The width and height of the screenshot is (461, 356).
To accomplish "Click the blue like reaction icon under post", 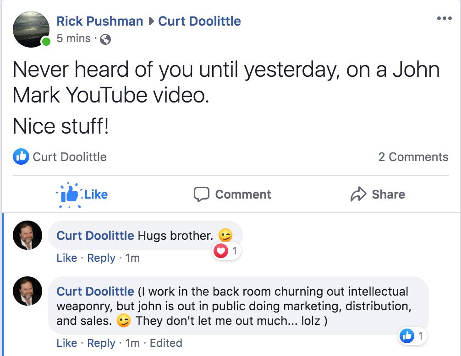I will (x=21, y=156).
